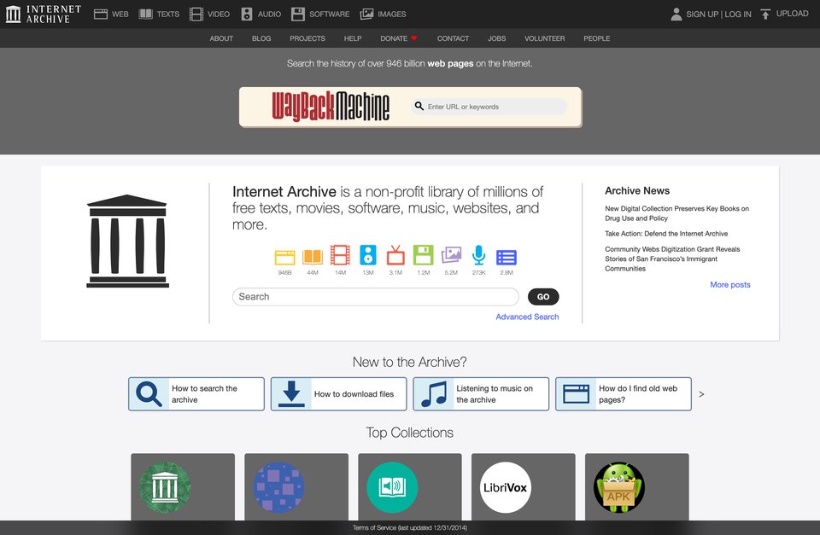Open Take Action: Defend the Internet Archive post
Image resolution: width=820 pixels, height=535 pixels.
pyautogui.click(x=666, y=234)
